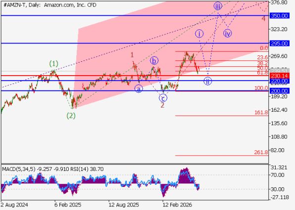Select the brown wave 2 label
The width and height of the screenshot is (295, 210).
click(162, 105)
